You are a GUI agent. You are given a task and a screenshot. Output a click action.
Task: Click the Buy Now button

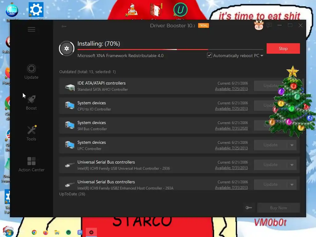pyautogui.click(x=279, y=208)
